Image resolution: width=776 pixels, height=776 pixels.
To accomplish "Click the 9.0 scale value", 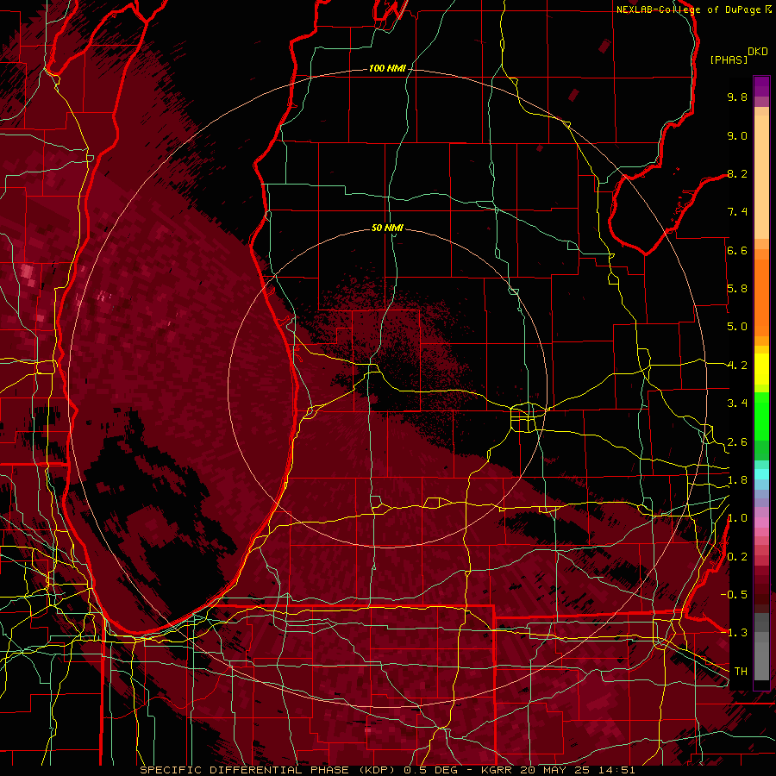I will point(737,135).
